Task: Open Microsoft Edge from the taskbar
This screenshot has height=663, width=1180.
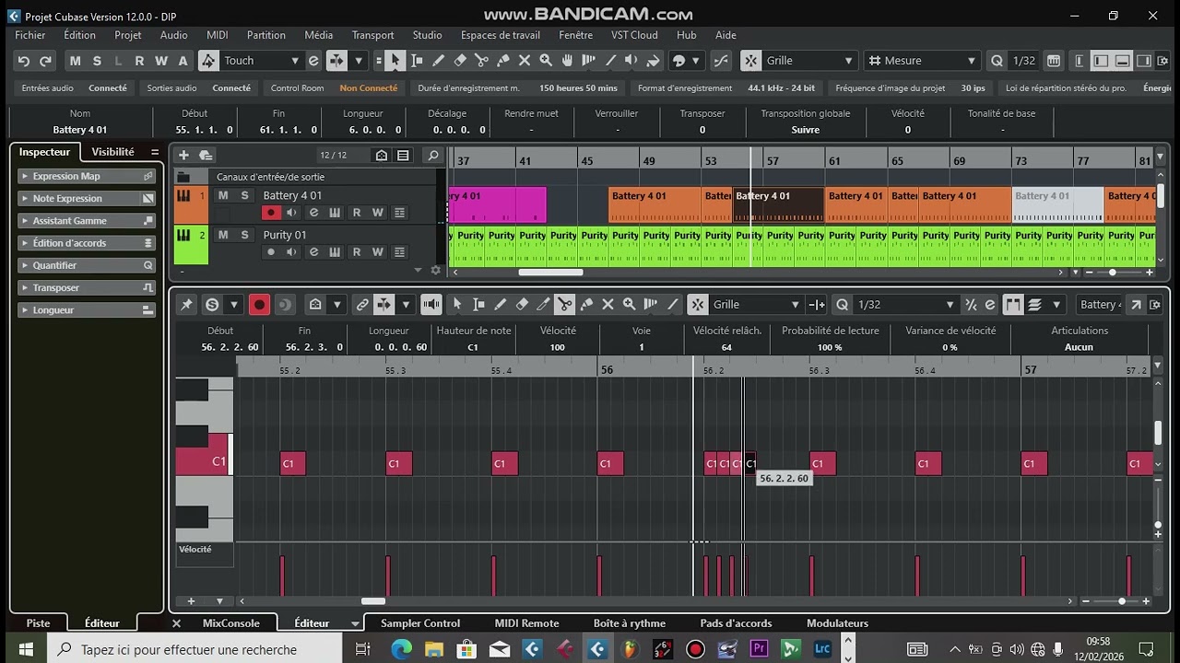Action: [x=402, y=649]
